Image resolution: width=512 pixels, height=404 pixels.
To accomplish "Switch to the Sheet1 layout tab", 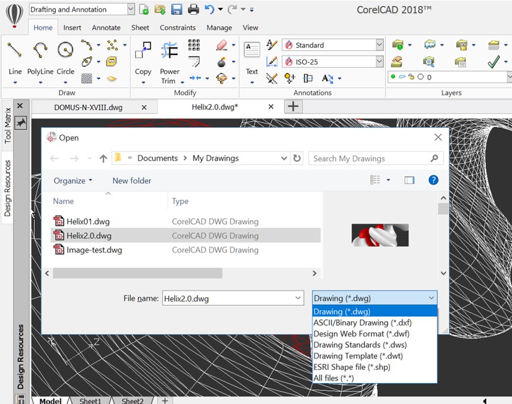I will [x=90, y=400].
